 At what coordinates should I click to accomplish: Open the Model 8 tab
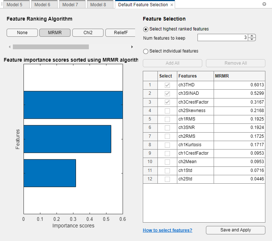pos(98,5)
